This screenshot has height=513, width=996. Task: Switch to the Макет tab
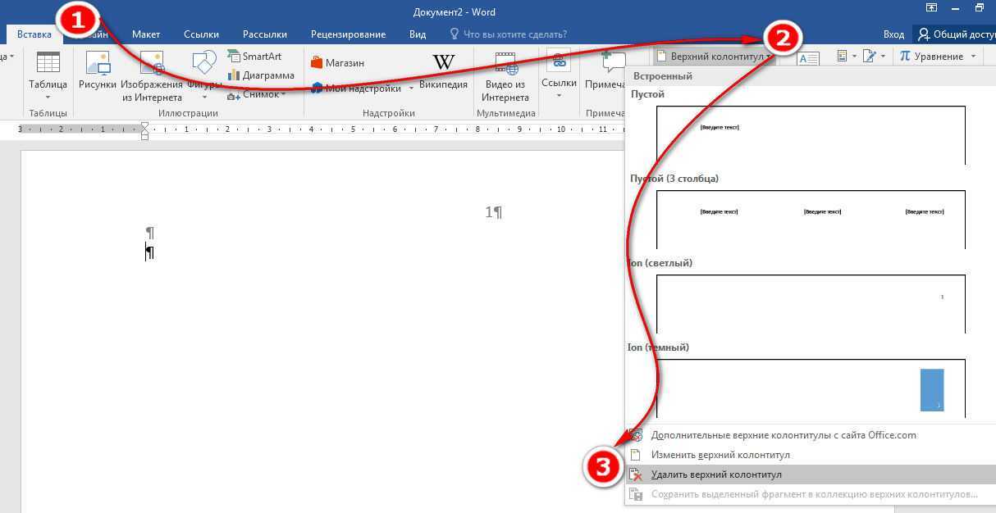pos(146,34)
